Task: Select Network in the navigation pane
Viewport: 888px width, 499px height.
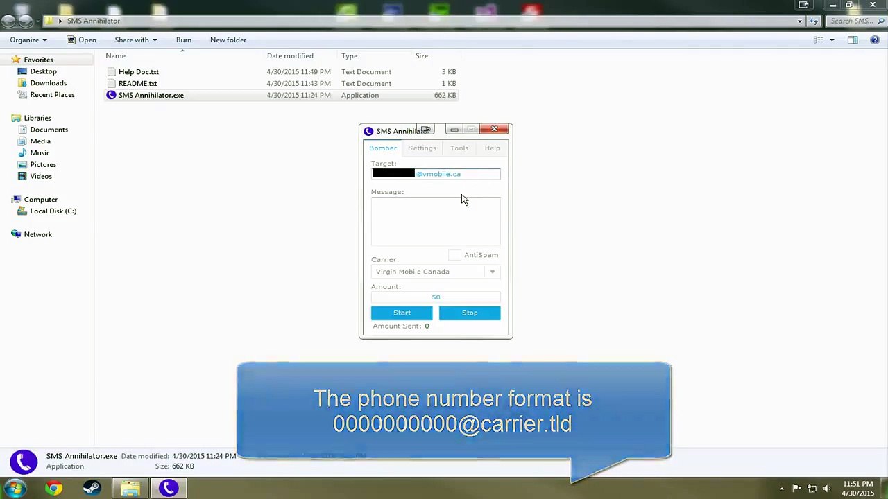Action: point(37,234)
